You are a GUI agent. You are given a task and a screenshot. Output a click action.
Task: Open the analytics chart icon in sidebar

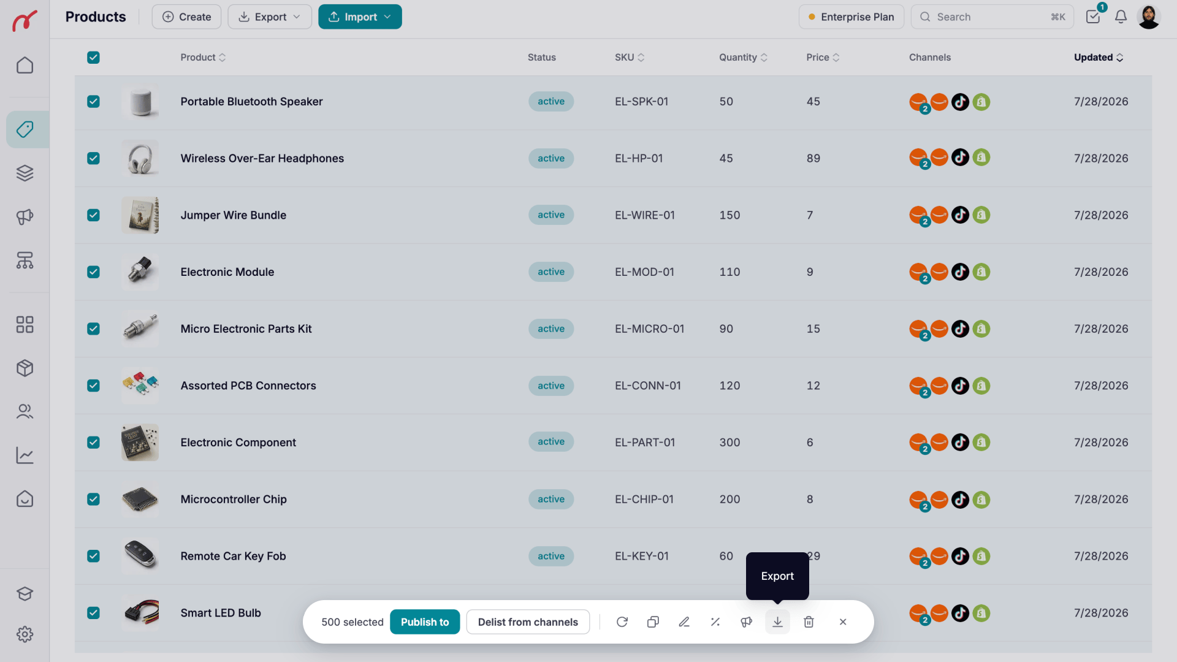25,455
